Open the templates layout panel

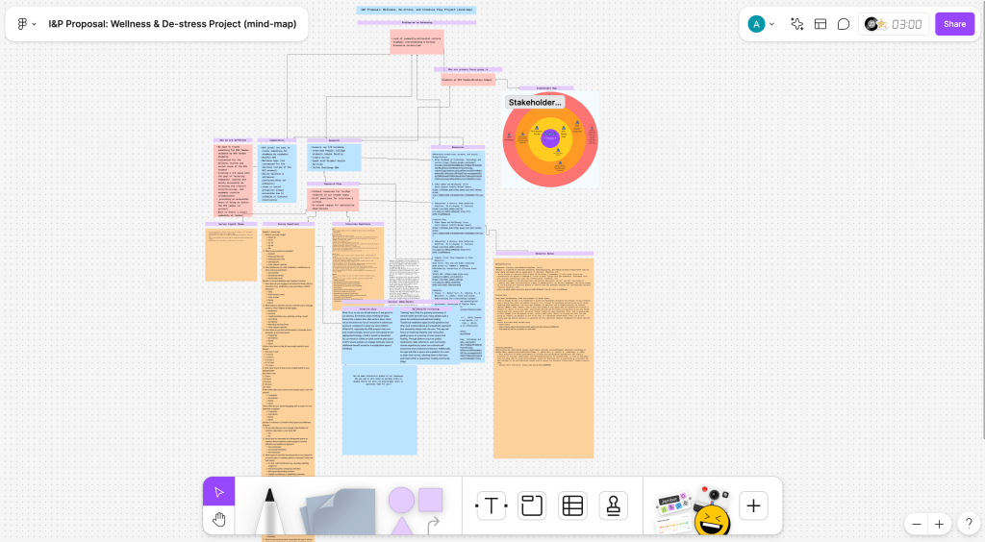[821, 24]
